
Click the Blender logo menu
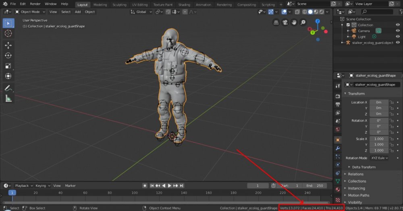(x=5, y=4)
